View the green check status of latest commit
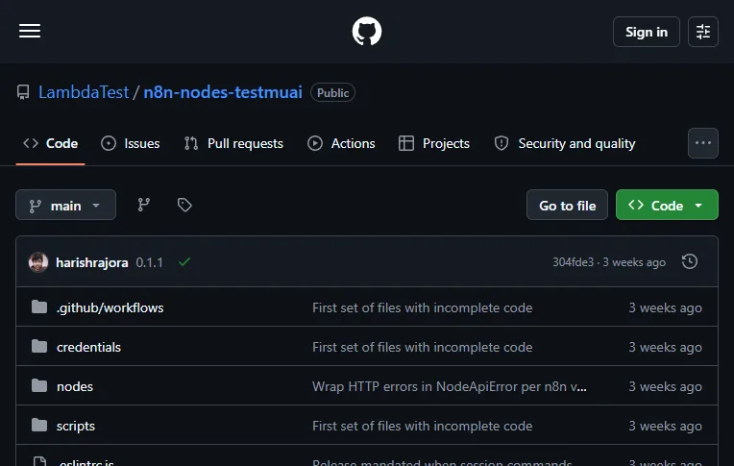This screenshot has width=734, height=466. (x=184, y=261)
